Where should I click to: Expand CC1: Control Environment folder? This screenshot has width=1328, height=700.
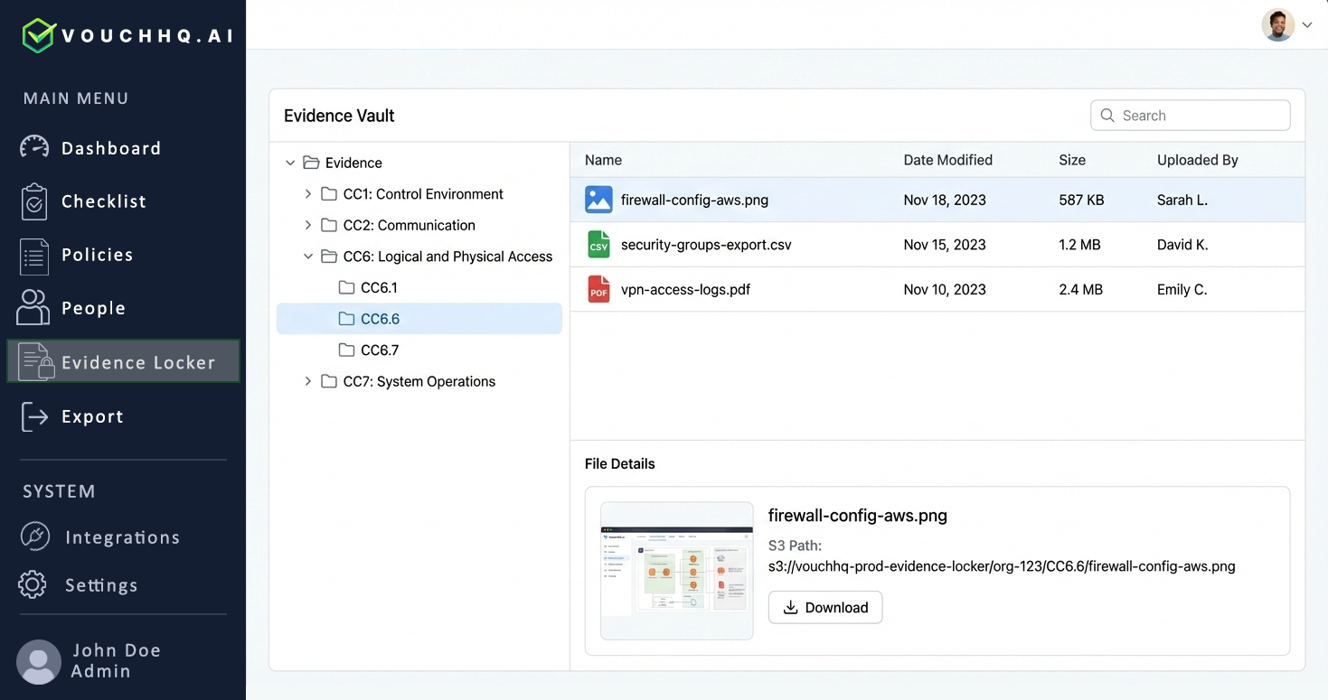pyautogui.click(x=308, y=194)
